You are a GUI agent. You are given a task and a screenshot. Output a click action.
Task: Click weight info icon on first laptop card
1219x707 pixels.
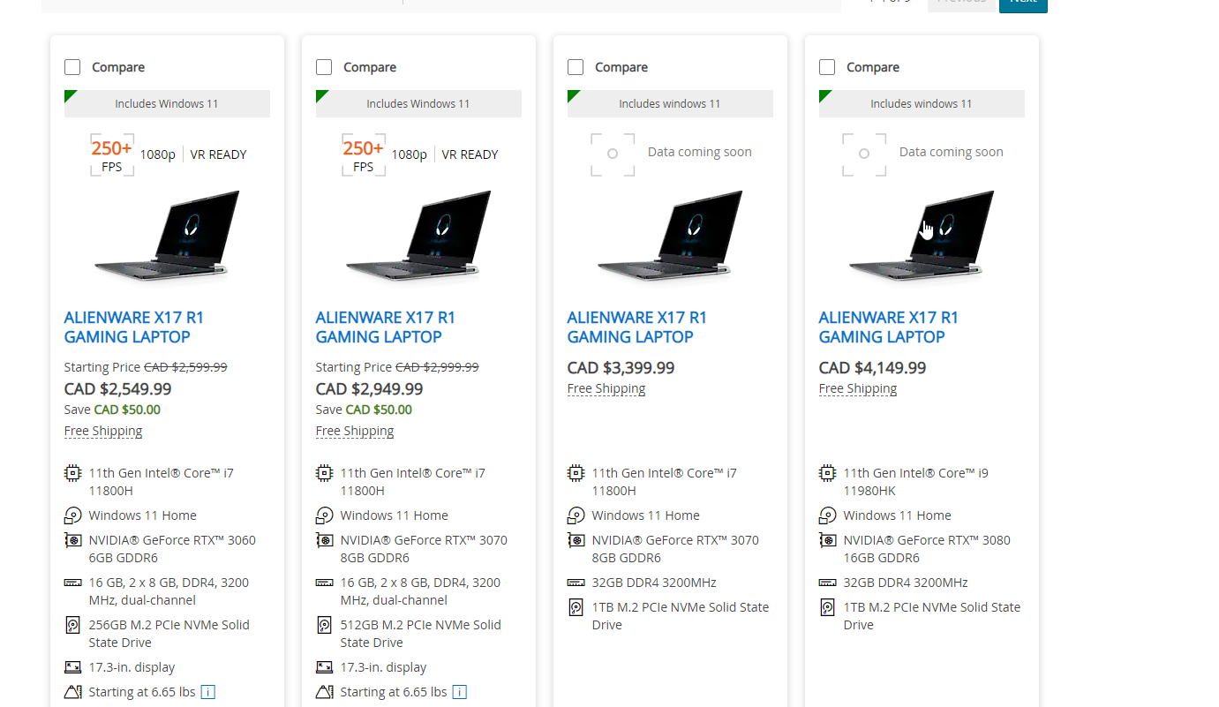pos(208,692)
